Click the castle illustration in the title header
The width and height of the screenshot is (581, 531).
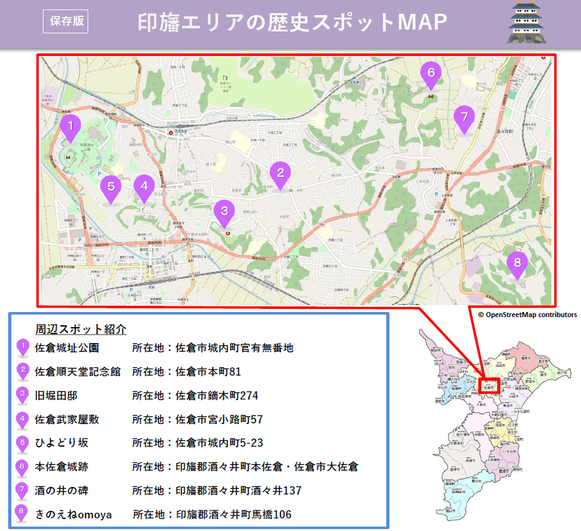pyautogui.click(x=527, y=21)
